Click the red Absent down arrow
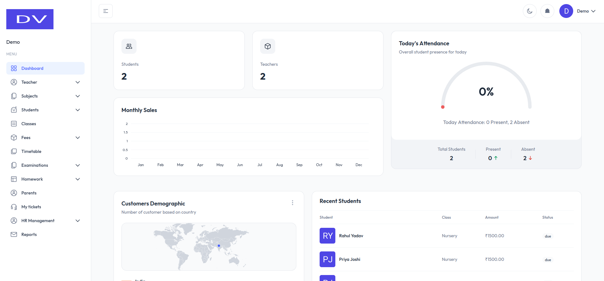Screen dimensions: 604x281 point(530,158)
